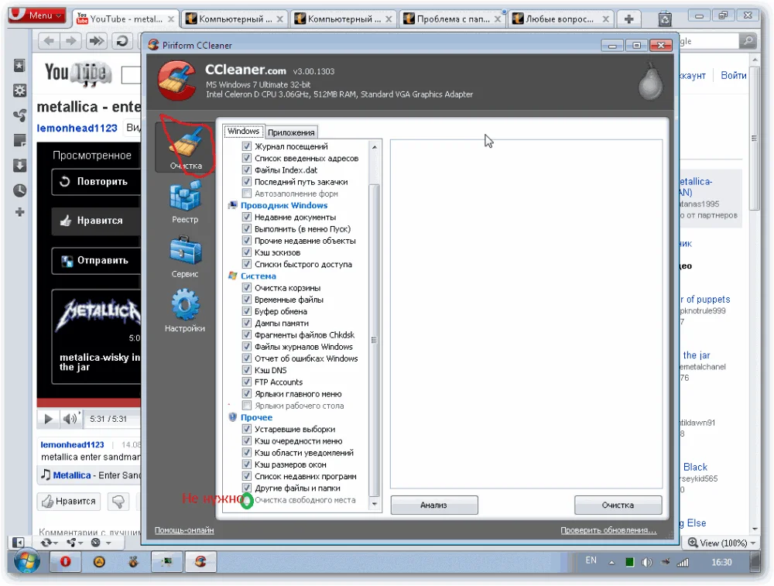This screenshot has width=774, height=586.
Task: Open the volume control in system tray
Action: pyautogui.click(x=646, y=562)
